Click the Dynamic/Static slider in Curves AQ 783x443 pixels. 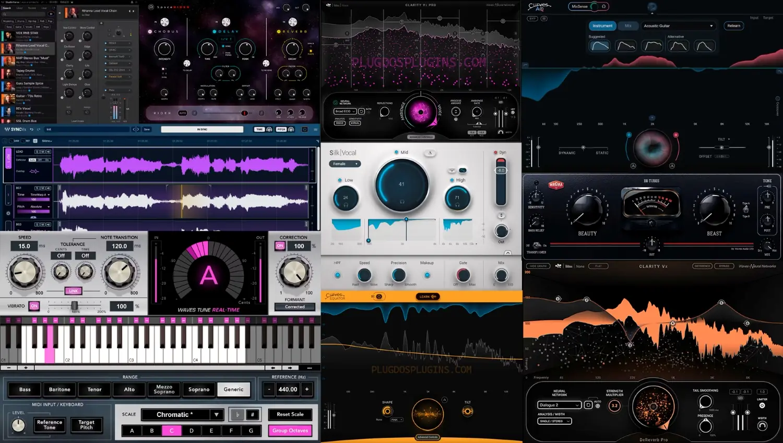point(584,147)
